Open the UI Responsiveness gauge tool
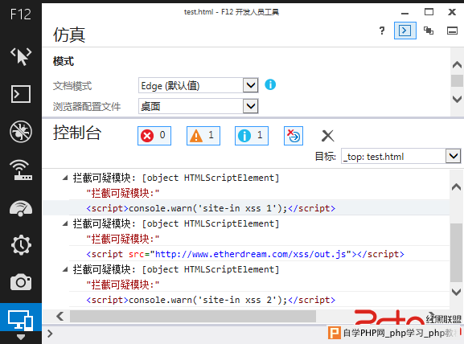464x344 pixels. 21,208
